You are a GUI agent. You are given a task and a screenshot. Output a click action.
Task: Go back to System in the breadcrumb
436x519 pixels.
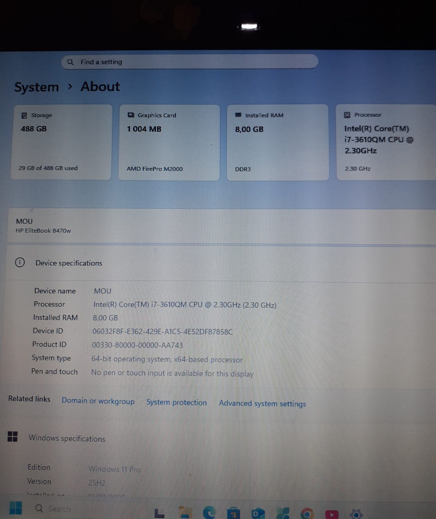click(x=36, y=87)
